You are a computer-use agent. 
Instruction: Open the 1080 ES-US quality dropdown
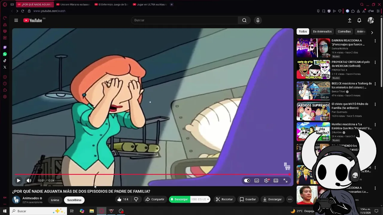coord(200,199)
